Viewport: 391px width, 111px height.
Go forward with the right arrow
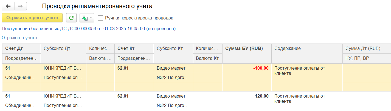pyautogui.click(x=21, y=6)
